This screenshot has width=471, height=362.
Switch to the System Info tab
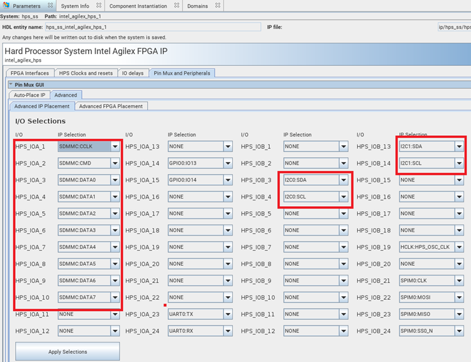(74, 6)
